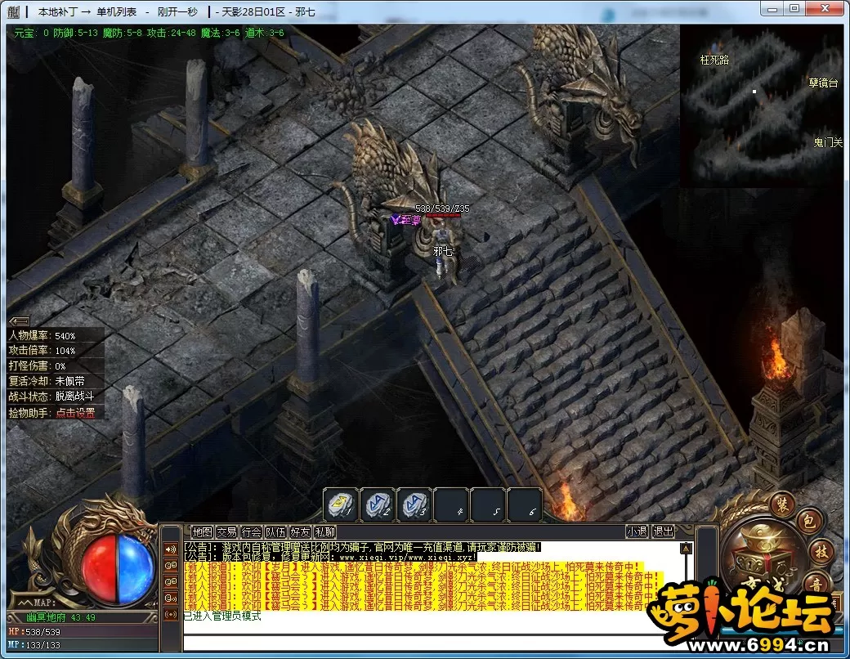Open the 好友 friends tab
Image resolution: width=850 pixels, height=659 pixels.
[x=300, y=532]
